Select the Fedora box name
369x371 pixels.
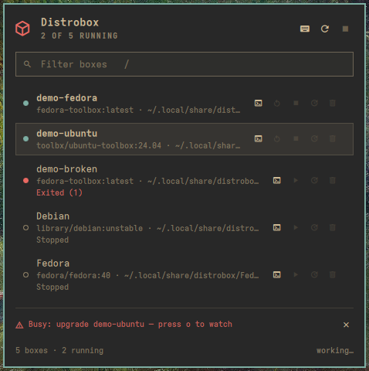[53, 264]
